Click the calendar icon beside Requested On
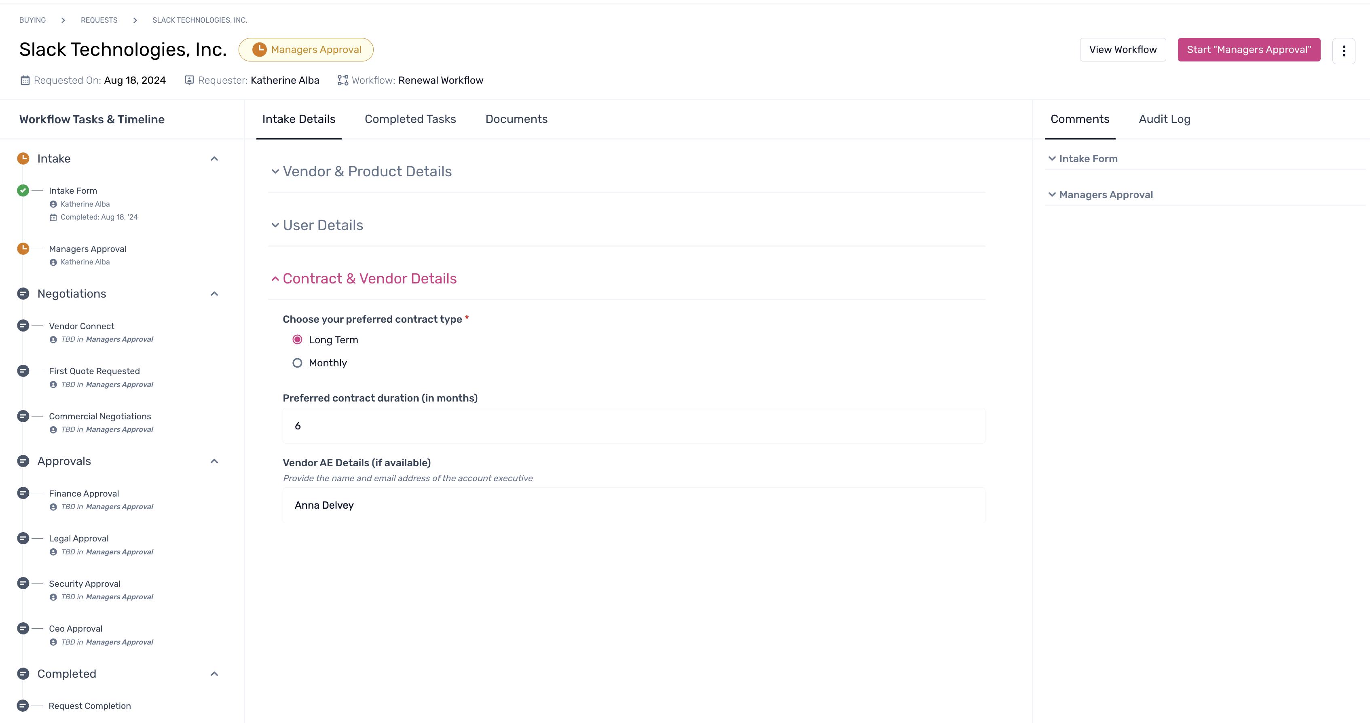The image size is (1370, 723). point(25,80)
